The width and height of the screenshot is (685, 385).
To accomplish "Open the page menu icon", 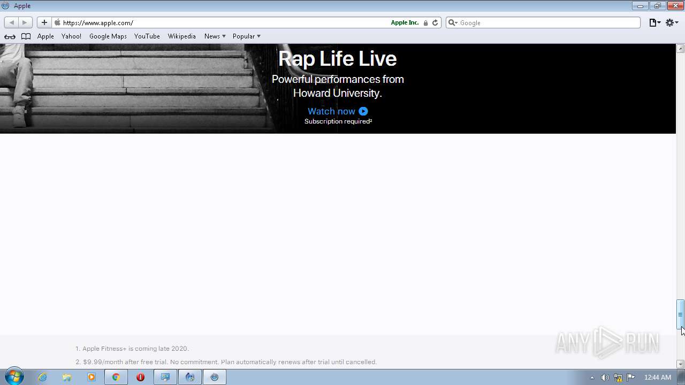I will click(x=655, y=22).
